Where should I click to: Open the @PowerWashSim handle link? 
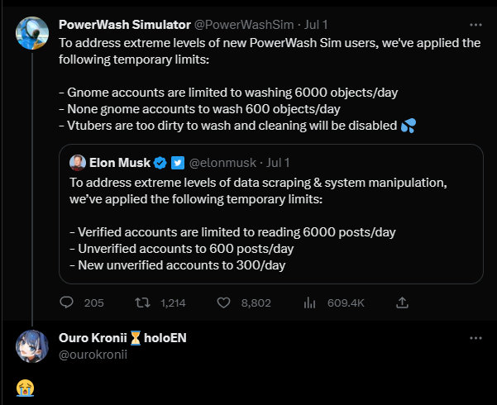(244, 25)
